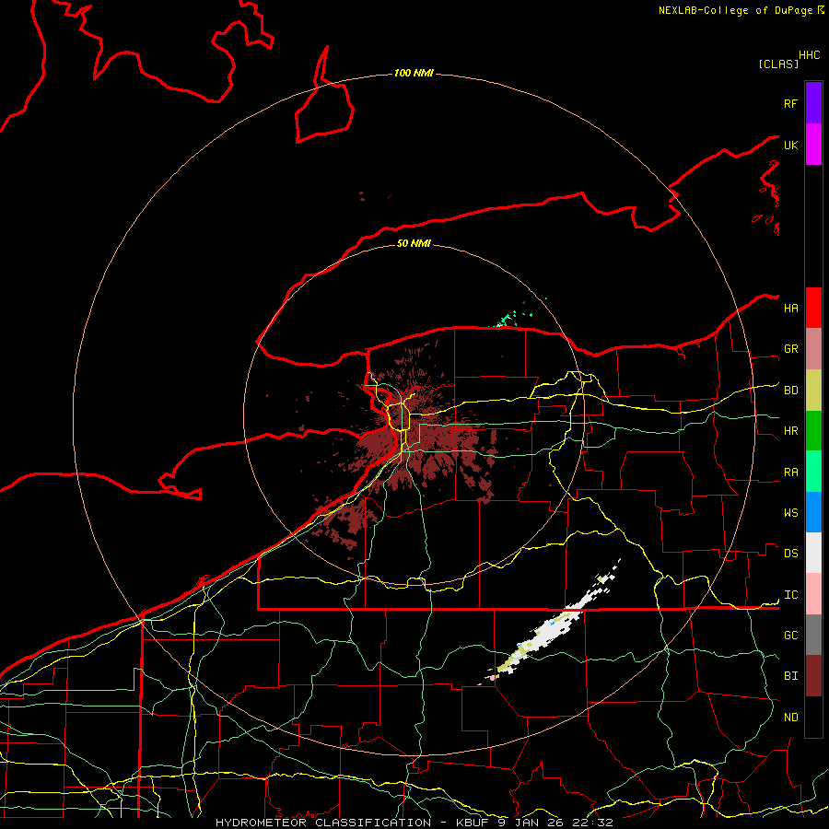Click the RA legend label

(790, 473)
